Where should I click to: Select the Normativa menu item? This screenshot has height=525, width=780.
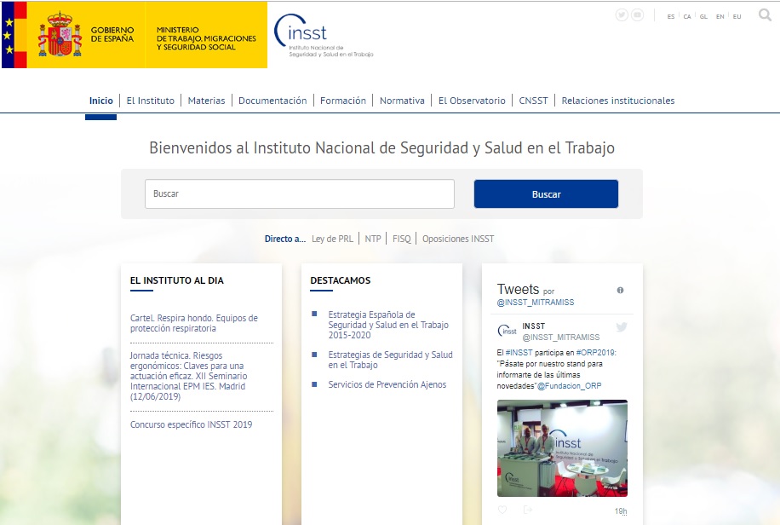pos(402,101)
